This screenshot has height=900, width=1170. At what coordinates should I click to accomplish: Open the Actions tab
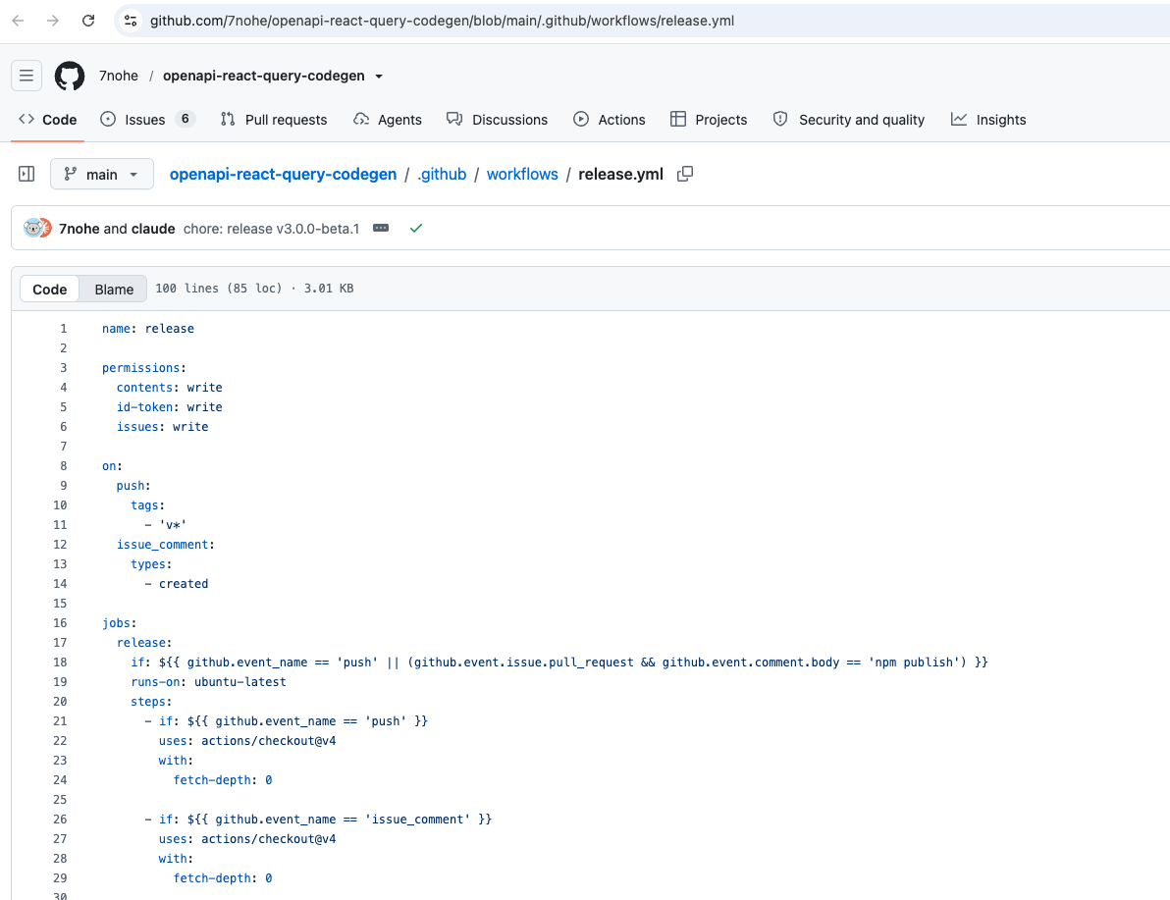pos(609,120)
